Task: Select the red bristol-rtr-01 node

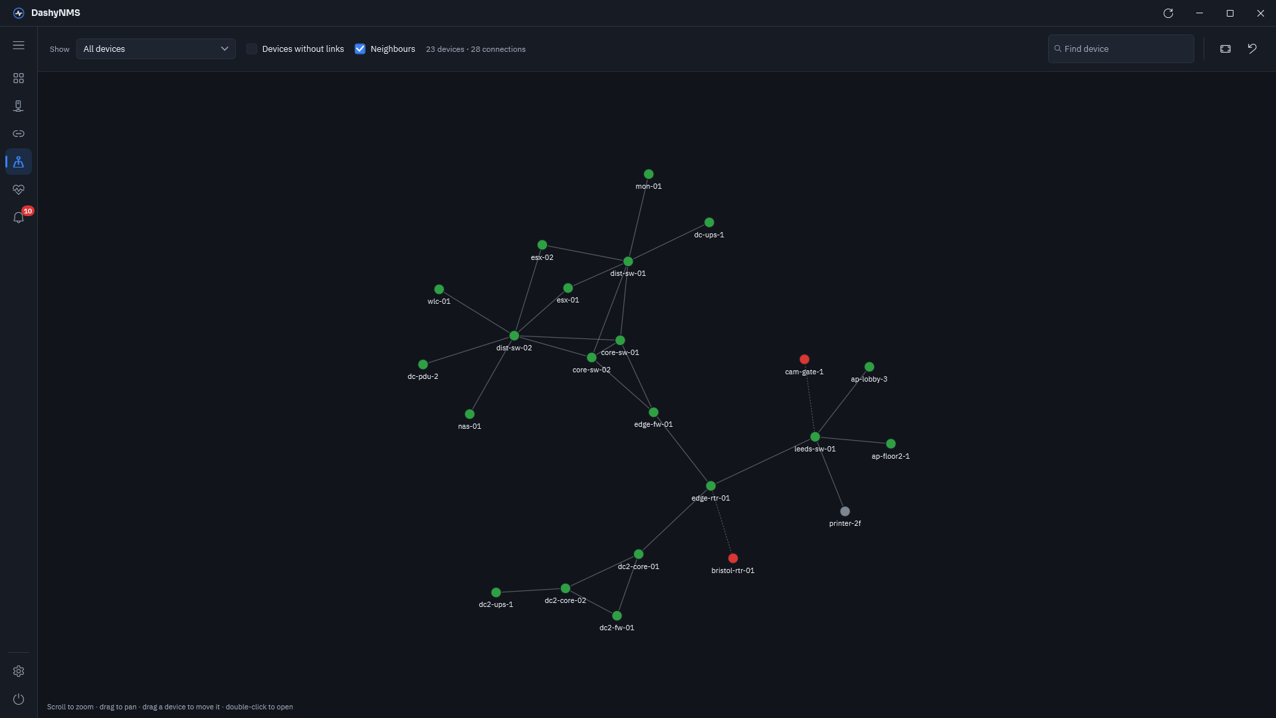Action: click(x=733, y=558)
